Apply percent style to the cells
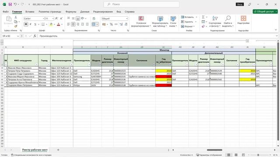Screen dimensions: 280x157 click(x=111, y=24)
